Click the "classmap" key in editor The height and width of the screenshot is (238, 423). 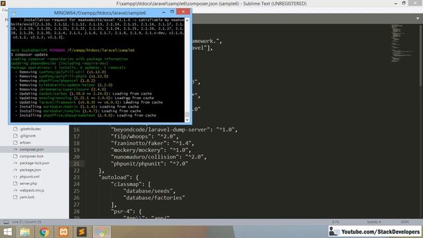(127, 184)
